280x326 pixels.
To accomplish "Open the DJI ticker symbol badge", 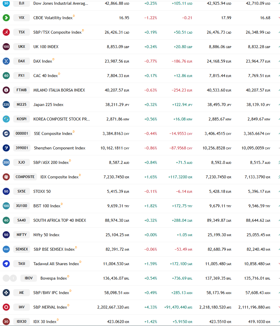I will click(x=22, y=3).
